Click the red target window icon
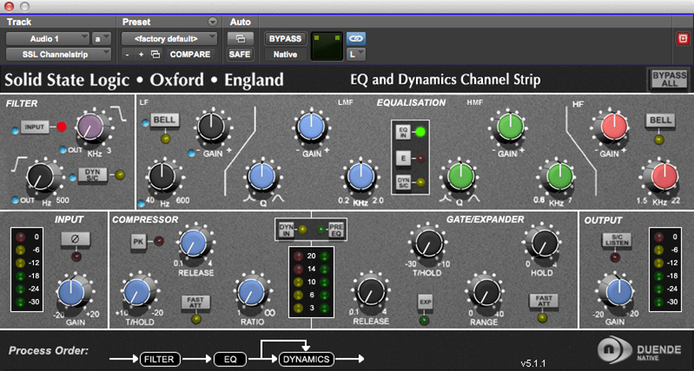694x371 pixels. 683,39
